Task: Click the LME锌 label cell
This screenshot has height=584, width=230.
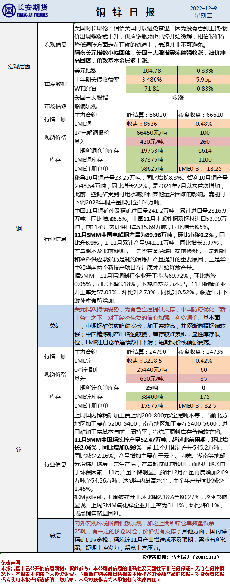Action: [100, 361]
